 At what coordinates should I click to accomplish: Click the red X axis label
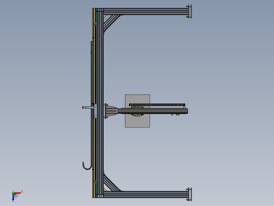click(x=22, y=191)
